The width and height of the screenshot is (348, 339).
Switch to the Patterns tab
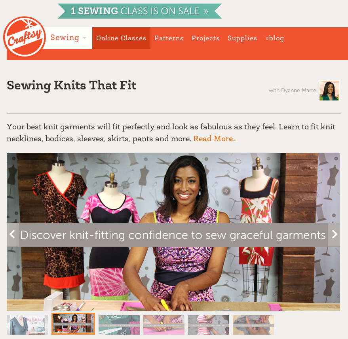click(169, 38)
